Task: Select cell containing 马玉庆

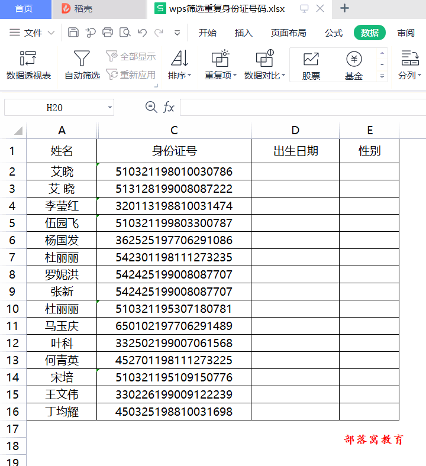Action: (62, 326)
